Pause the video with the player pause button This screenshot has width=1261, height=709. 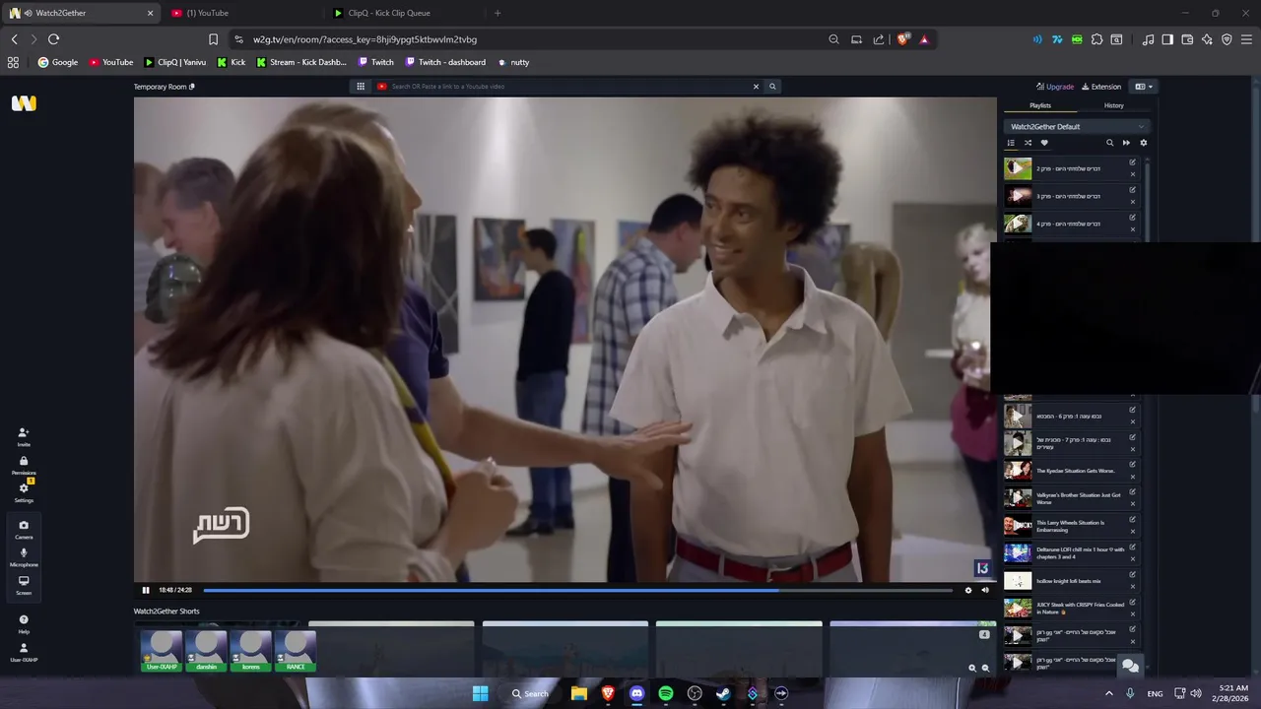point(146,590)
